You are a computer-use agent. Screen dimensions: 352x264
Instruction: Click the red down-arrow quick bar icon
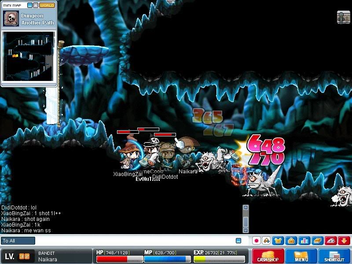344,241
